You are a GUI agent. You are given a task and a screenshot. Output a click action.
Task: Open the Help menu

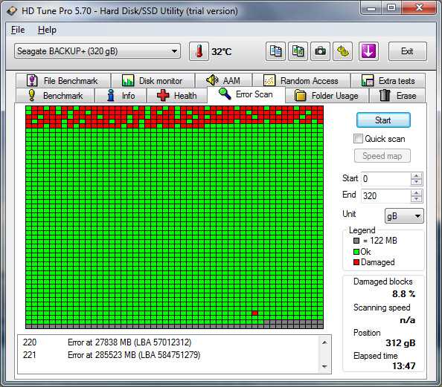47,30
